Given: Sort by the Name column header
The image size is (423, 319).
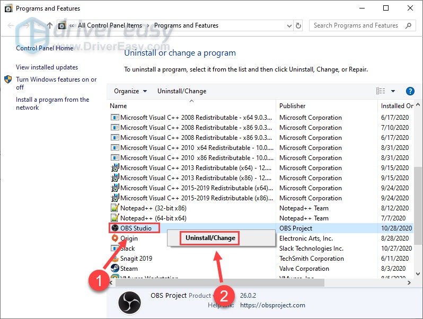Looking at the screenshot, I should coord(118,106).
